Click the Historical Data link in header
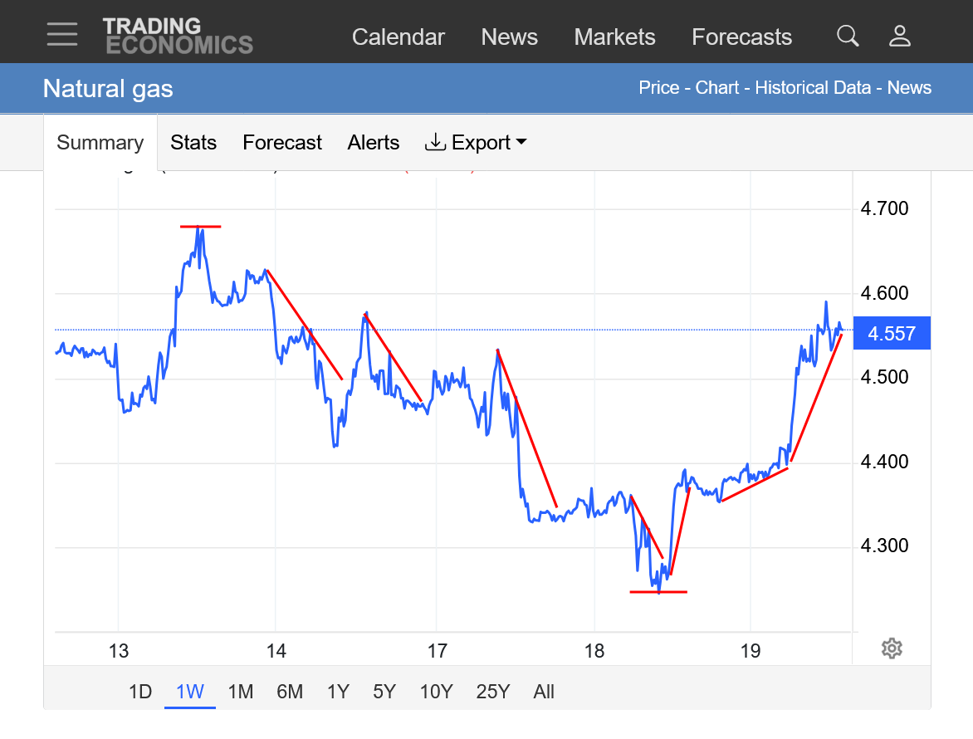The height and width of the screenshot is (739, 973). pos(813,88)
